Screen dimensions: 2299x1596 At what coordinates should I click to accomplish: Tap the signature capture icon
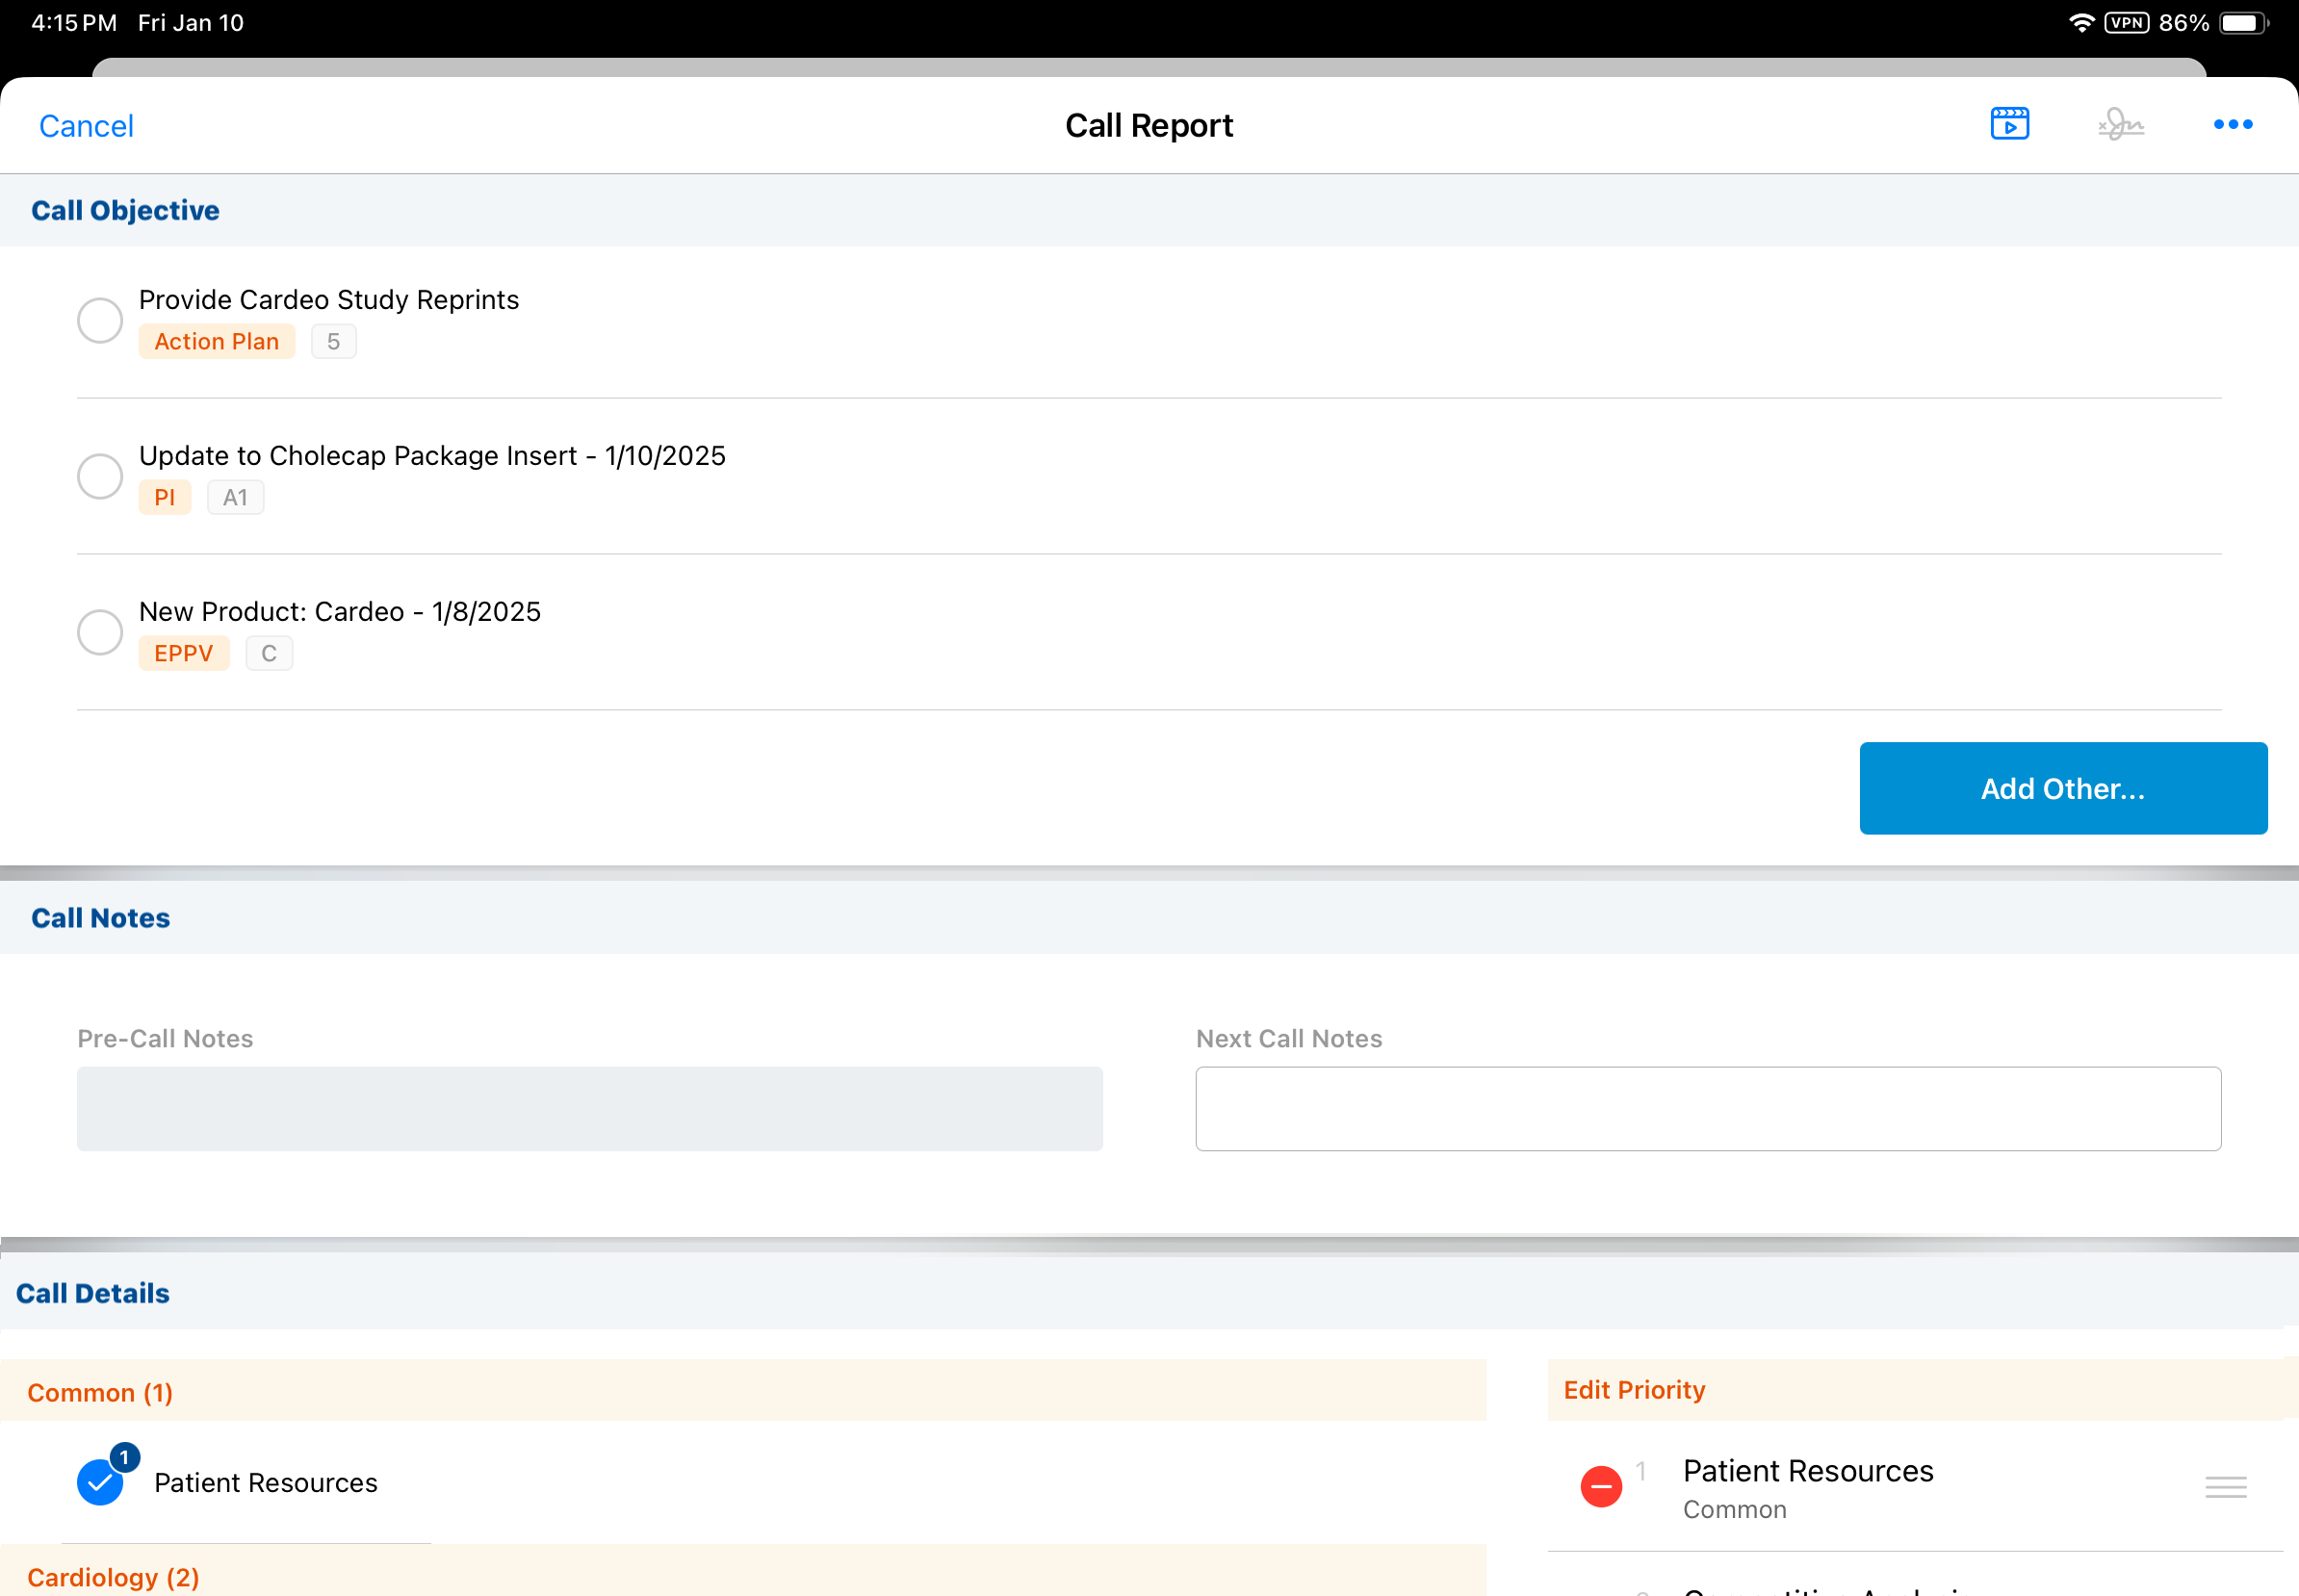click(2120, 125)
